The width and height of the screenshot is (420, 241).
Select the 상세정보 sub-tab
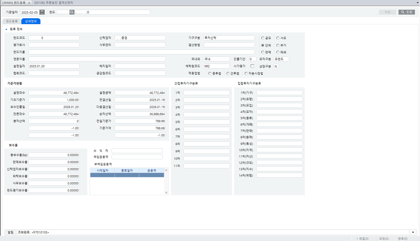pyautogui.click(x=31, y=21)
